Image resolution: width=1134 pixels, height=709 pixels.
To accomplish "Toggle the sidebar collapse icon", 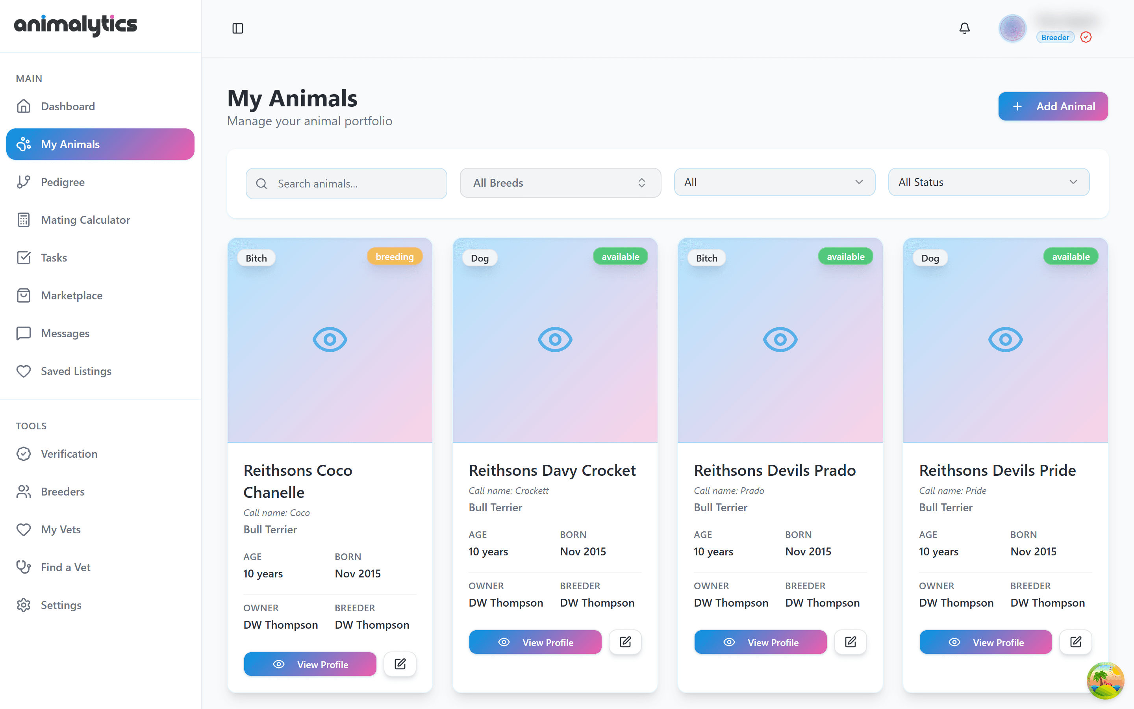I will coord(237,29).
